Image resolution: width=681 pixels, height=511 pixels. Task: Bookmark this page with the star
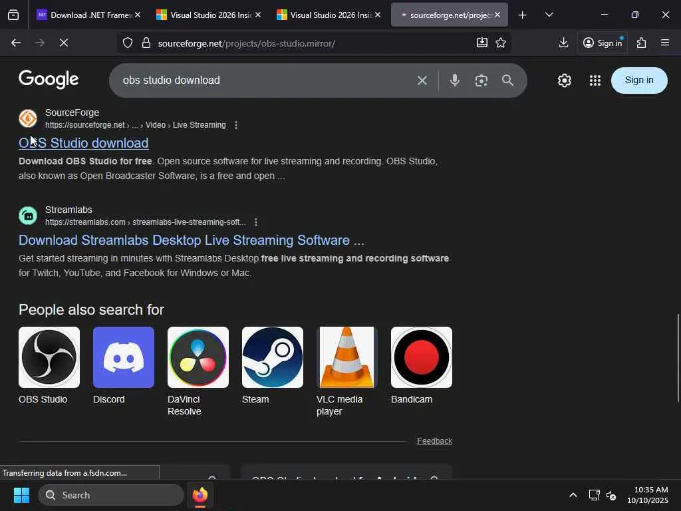click(501, 43)
